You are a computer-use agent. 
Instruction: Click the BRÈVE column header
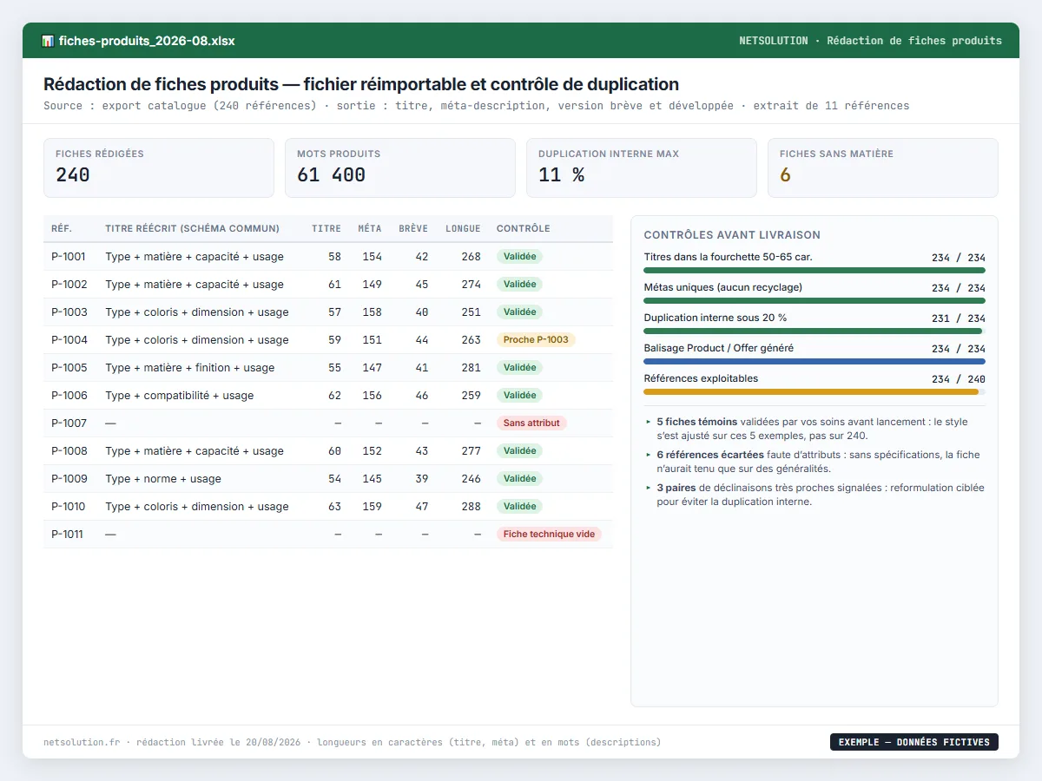pos(413,229)
